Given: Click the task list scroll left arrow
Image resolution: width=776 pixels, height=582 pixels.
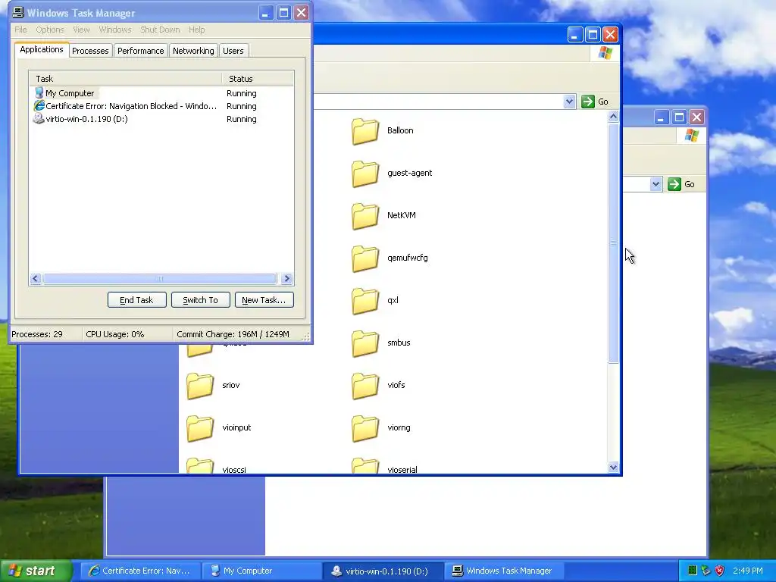Looking at the screenshot, I should point(35,279).
